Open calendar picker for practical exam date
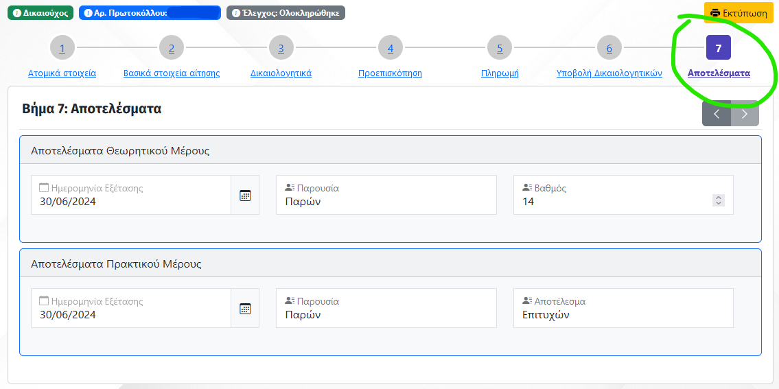This screenshot has width=779, height=389. [245, 309]
